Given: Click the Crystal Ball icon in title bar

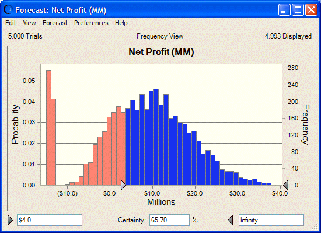Looking at the screenshot, I should [x=8, y=9].
